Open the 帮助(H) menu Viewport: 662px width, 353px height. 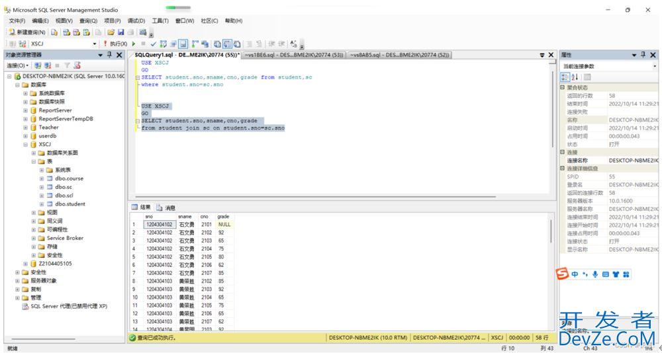[x=234, y=20]
